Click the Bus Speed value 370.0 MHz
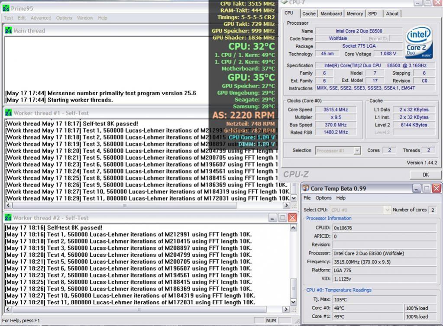The height and width of the screenshot is (326, 443). 336,125
